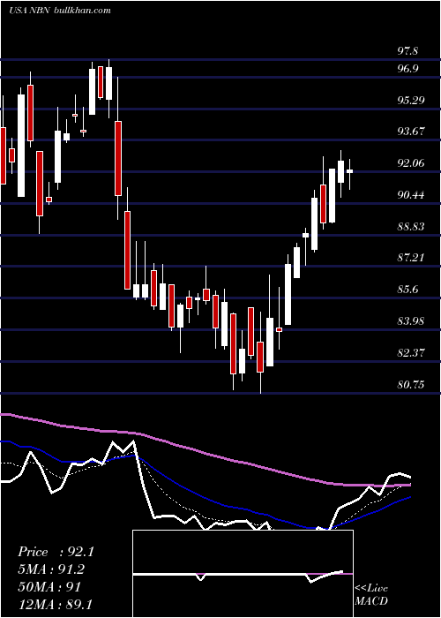441x618 pixels.
Task: Click inside the Live MACD chart box
Action: [243, 574]
